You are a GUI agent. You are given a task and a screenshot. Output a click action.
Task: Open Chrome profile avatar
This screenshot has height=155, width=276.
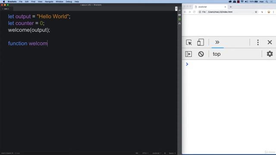(x=269, y=12)
